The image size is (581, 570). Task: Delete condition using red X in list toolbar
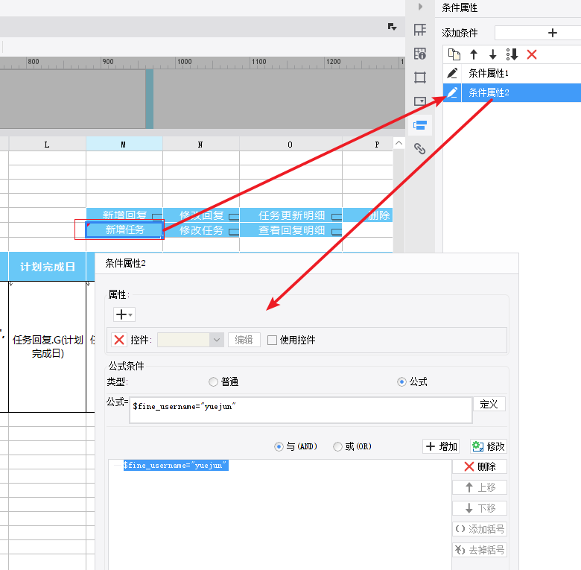[x=532, y=54]
